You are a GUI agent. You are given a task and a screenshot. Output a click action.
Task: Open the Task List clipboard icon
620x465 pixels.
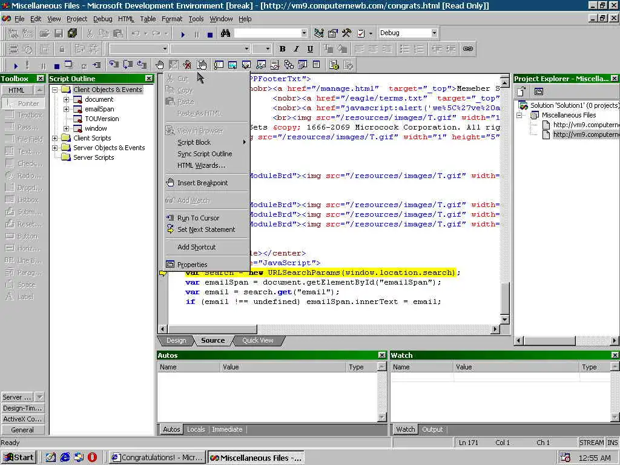point(361,33)
